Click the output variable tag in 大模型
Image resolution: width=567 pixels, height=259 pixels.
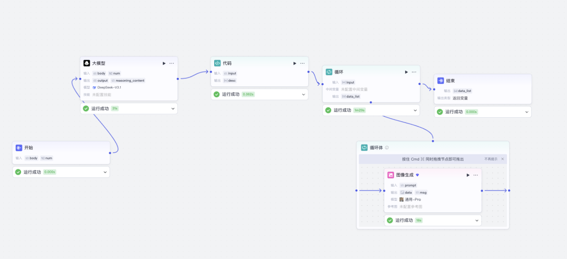[100, 81]
